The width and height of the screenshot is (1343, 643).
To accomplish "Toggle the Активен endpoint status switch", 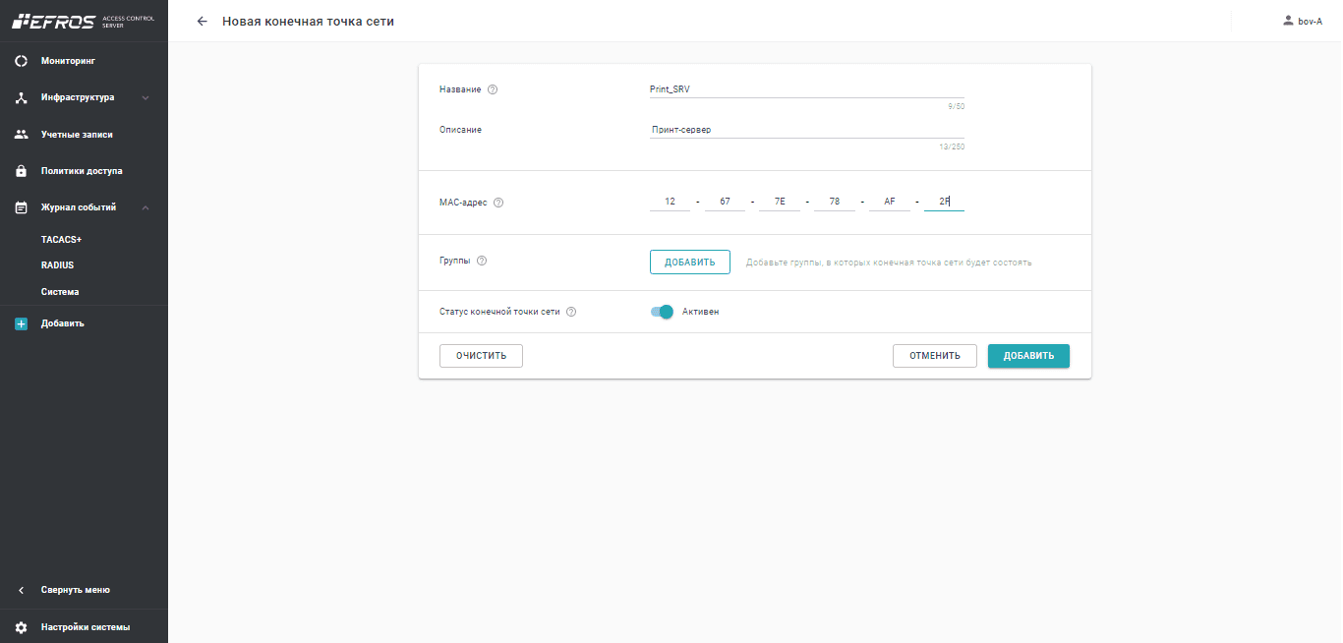I will coord(662,312).
